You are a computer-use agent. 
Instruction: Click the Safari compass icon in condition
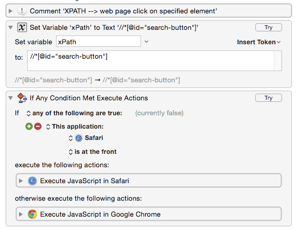tap(79, 138)
